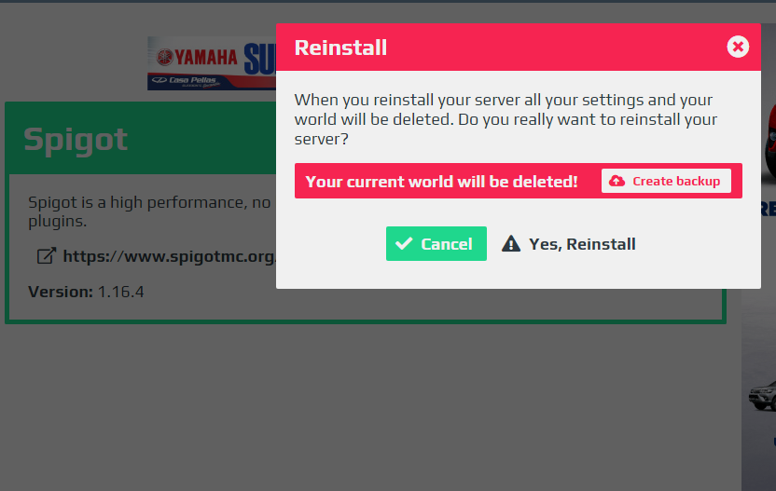Image resolution: width=776 pixels, height=491 pixels.
Task: Confirm with Yes, Reinstall
Action: pos(569,244)
